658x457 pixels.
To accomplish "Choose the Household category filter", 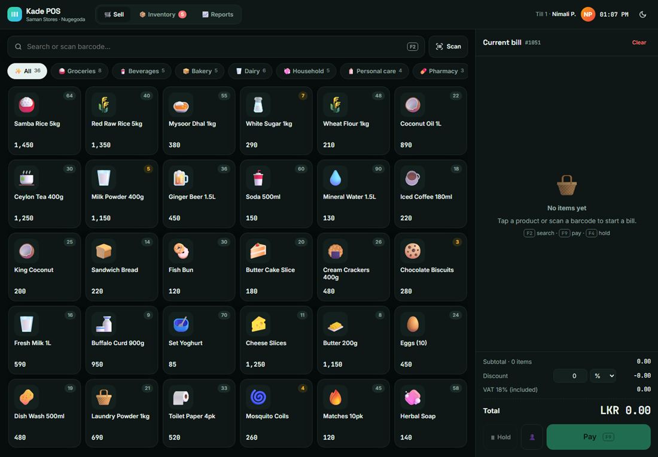I will (x=306, y=71).
